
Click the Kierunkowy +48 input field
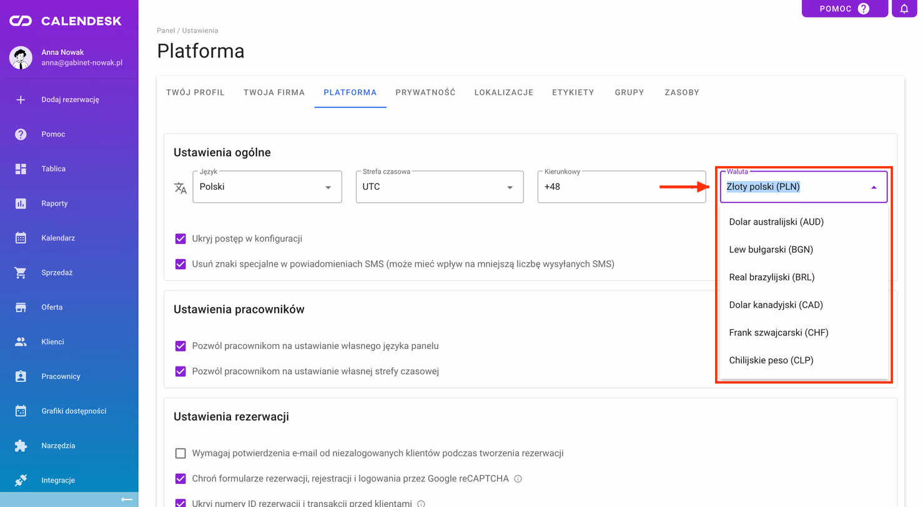coord(621,187)
